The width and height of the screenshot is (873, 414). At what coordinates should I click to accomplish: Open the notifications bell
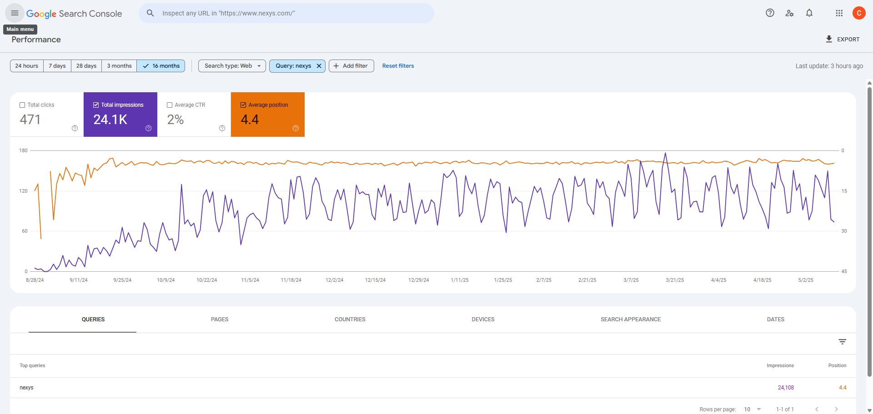(810, 13)
